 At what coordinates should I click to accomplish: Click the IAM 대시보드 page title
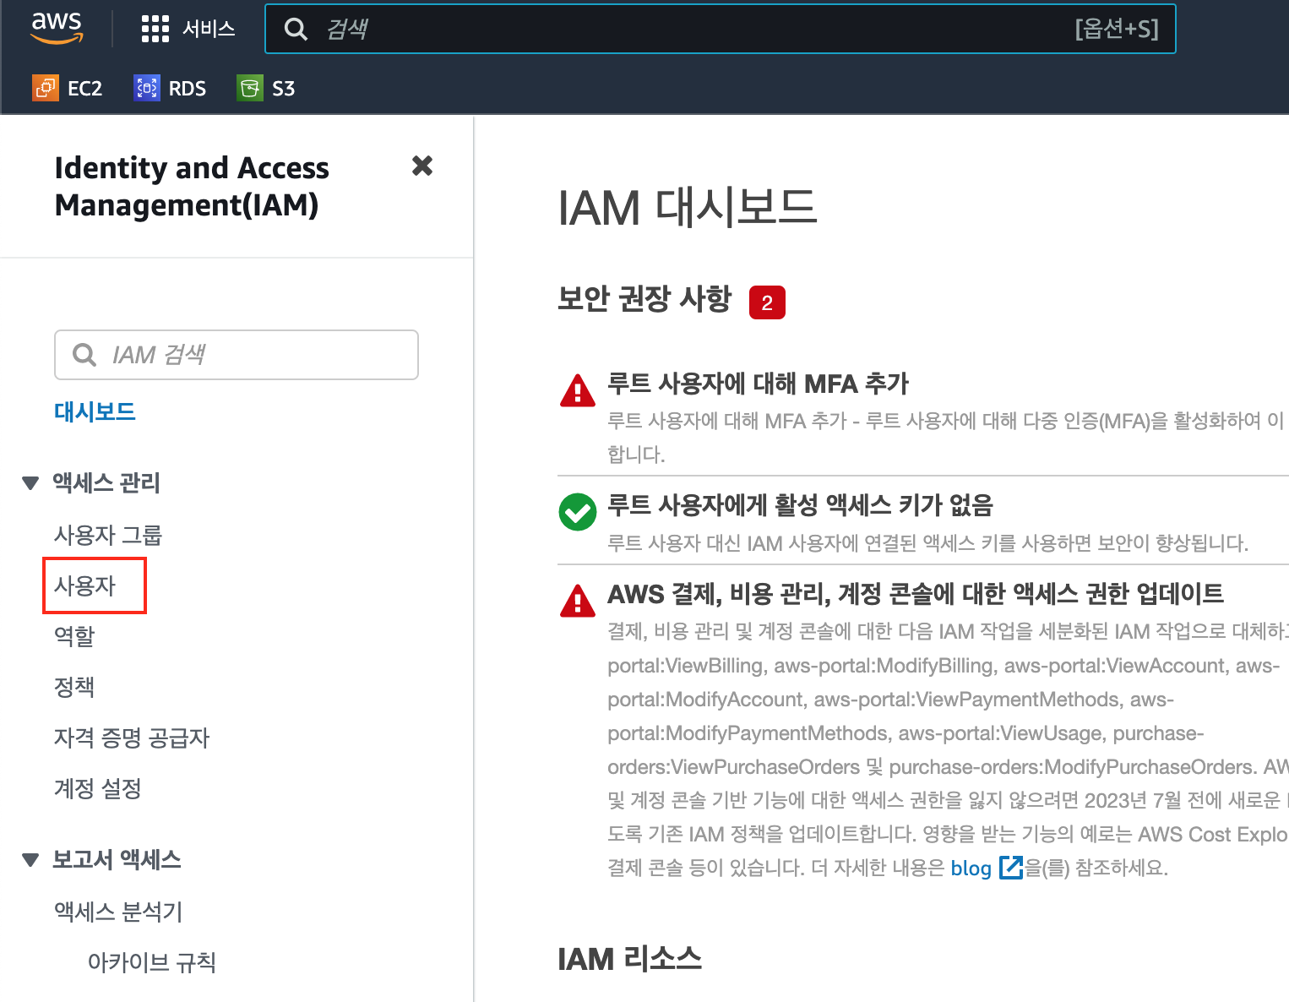point(688,208)
